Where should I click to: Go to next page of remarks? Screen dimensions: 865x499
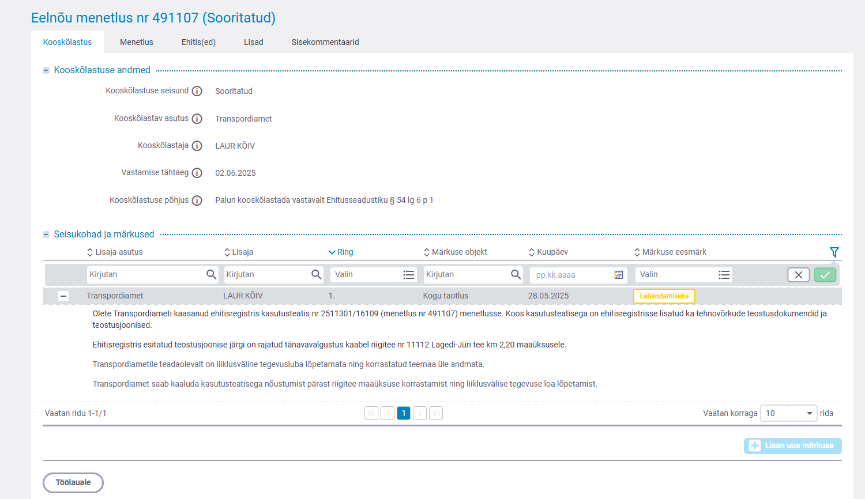[420, 413]
